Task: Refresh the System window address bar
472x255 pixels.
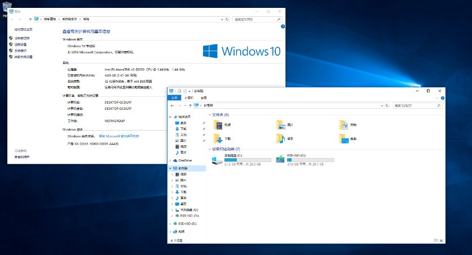Action: (x=227, y=19)
